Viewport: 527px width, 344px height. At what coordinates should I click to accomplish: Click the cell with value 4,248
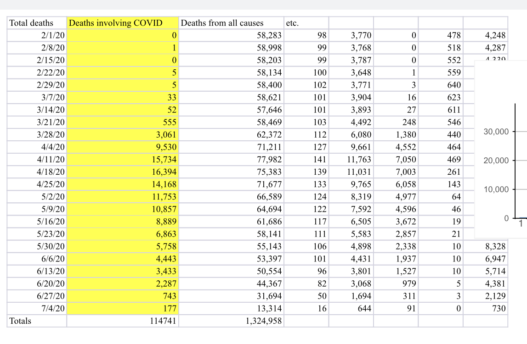tap(485, 35)
